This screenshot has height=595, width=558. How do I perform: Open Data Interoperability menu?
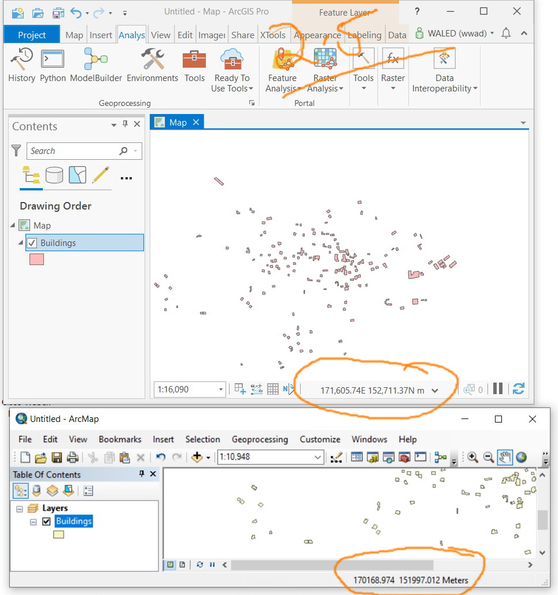point(445,70)
